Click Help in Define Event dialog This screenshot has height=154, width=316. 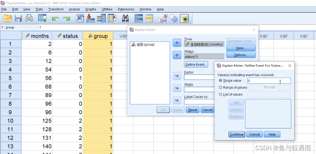coord(272,134)
